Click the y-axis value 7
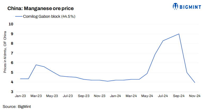 click(12, 53)
